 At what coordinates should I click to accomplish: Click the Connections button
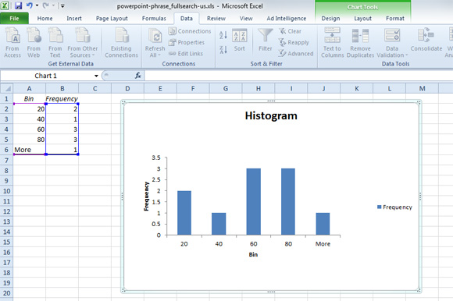click(x=190, y=31)
